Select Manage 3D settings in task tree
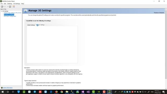This screenshot has height=94, width=167. (x=9, y=15)
